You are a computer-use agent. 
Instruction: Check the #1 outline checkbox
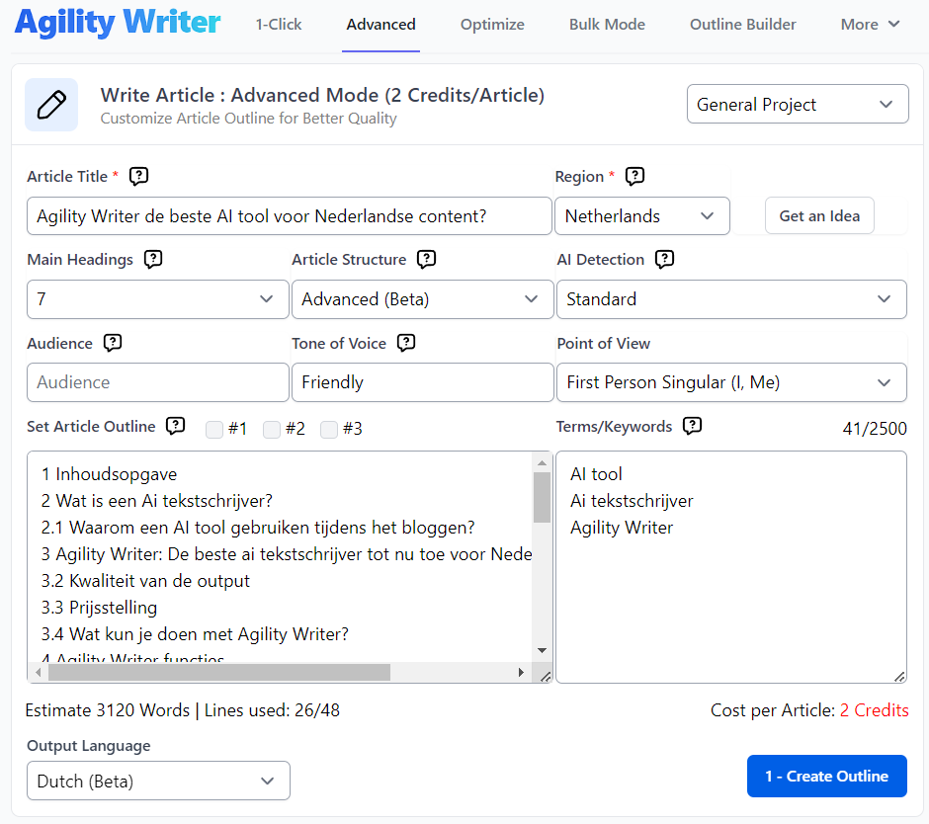[x=214, y=429]
